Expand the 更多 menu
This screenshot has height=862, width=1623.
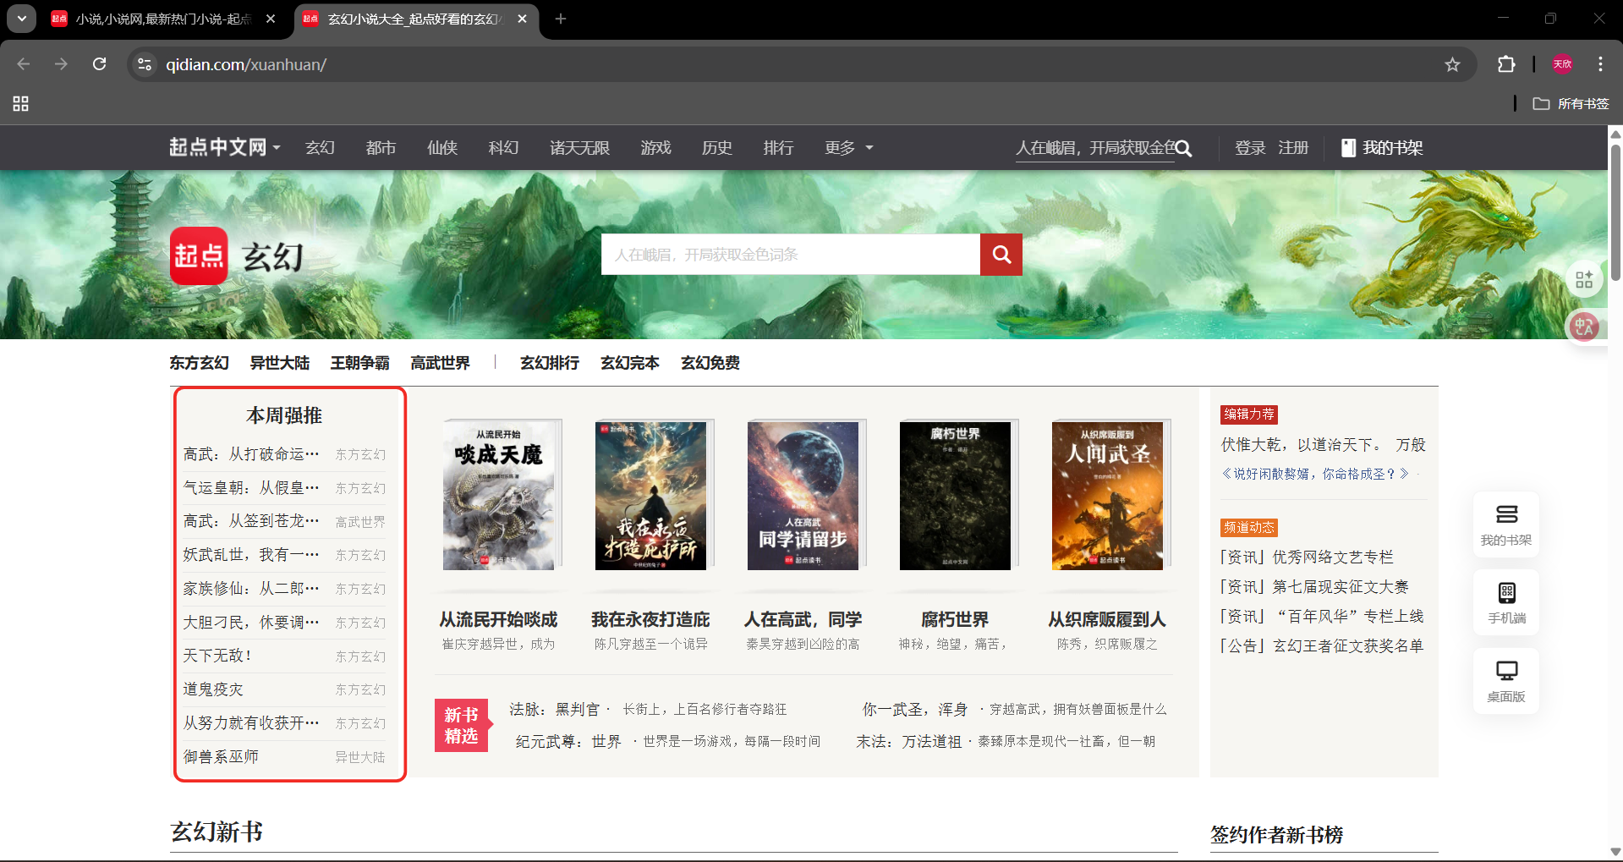849,148
